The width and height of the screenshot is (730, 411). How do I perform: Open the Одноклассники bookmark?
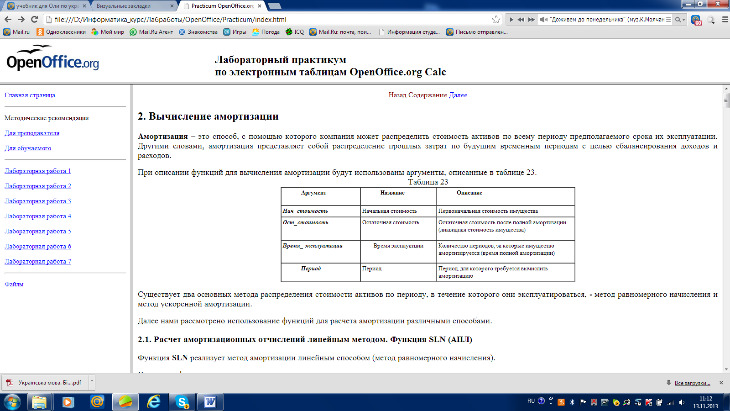coord(61,32)
